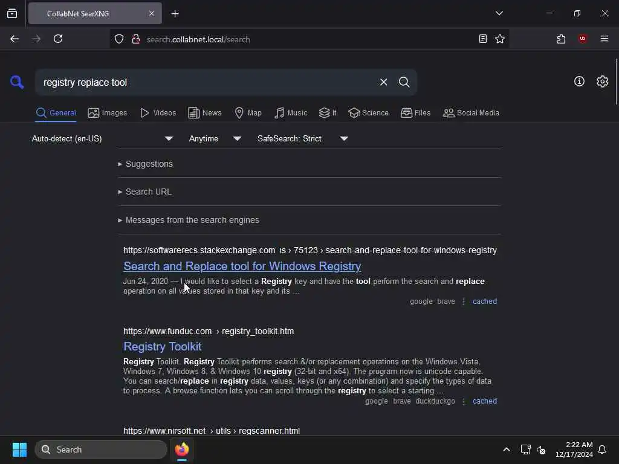Screen dimensions: 619x464
Task: Open the muted volume tray icon
Action: [541, 449]
